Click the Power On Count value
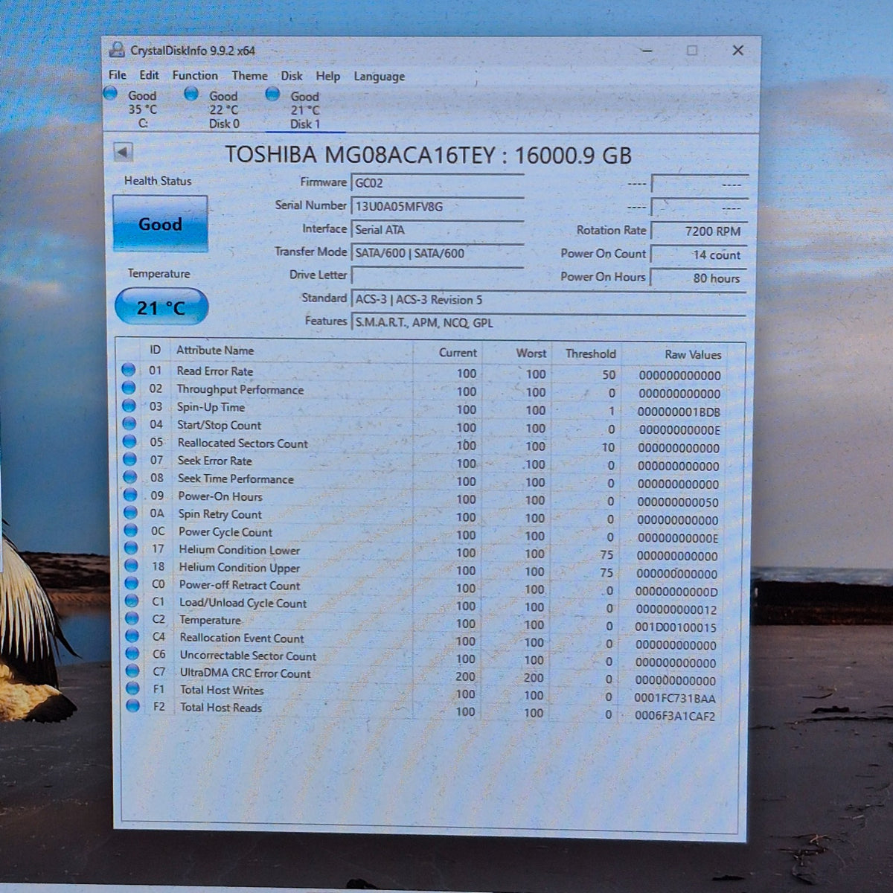 (x=697, y=255)
